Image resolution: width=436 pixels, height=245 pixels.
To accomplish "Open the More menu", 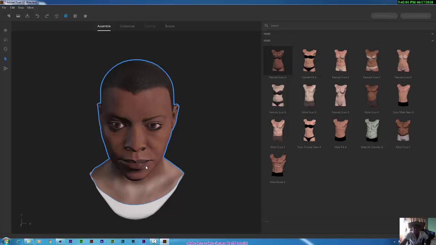I will pos(30,7).
